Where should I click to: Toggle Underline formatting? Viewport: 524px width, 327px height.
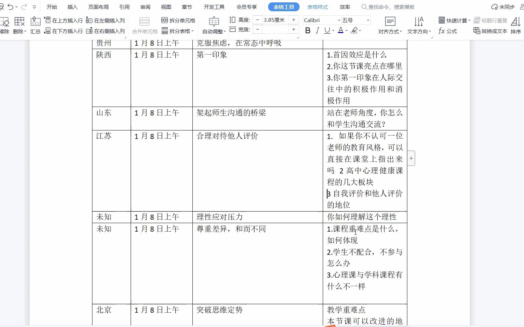tap(327, 31)
